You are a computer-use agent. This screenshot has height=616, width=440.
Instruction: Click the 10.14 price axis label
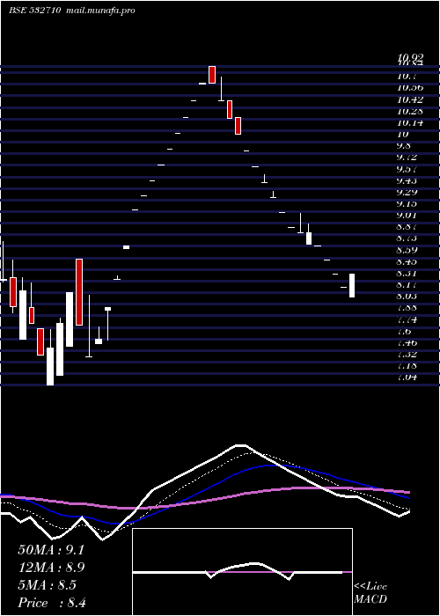point(410,122)
